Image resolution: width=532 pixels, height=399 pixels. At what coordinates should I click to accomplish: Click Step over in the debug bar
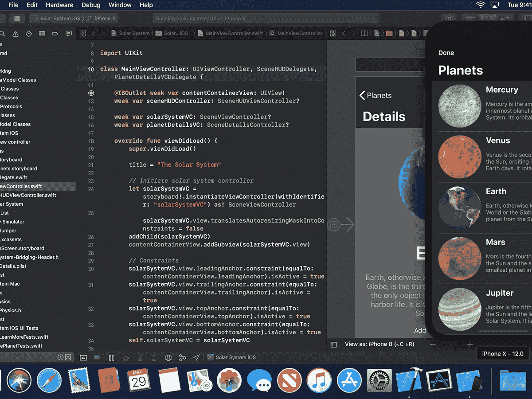126,357
